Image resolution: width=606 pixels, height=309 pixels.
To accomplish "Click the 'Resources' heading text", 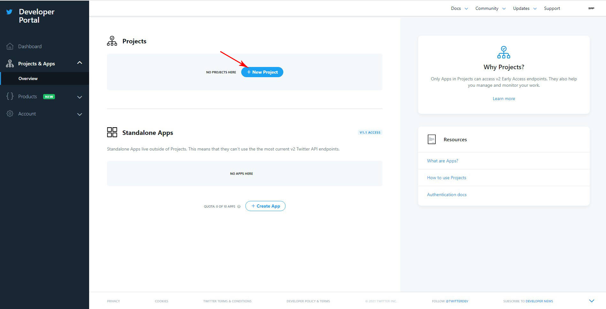I will click(455, 139).
